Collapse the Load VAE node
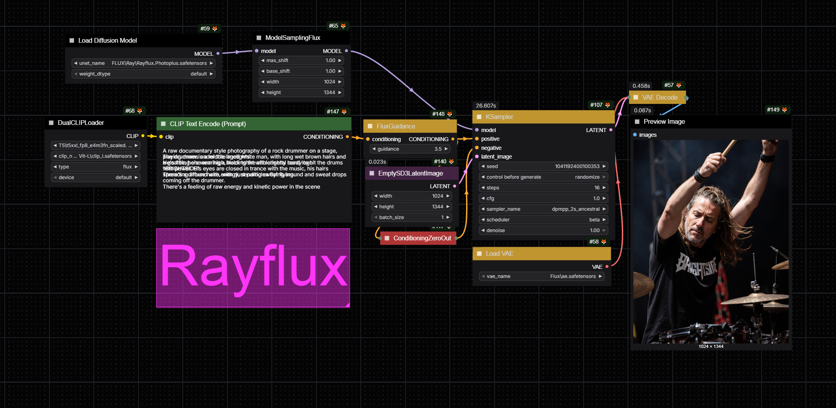Viewport: 836px width, 408px height. click(x=479, y=253)
